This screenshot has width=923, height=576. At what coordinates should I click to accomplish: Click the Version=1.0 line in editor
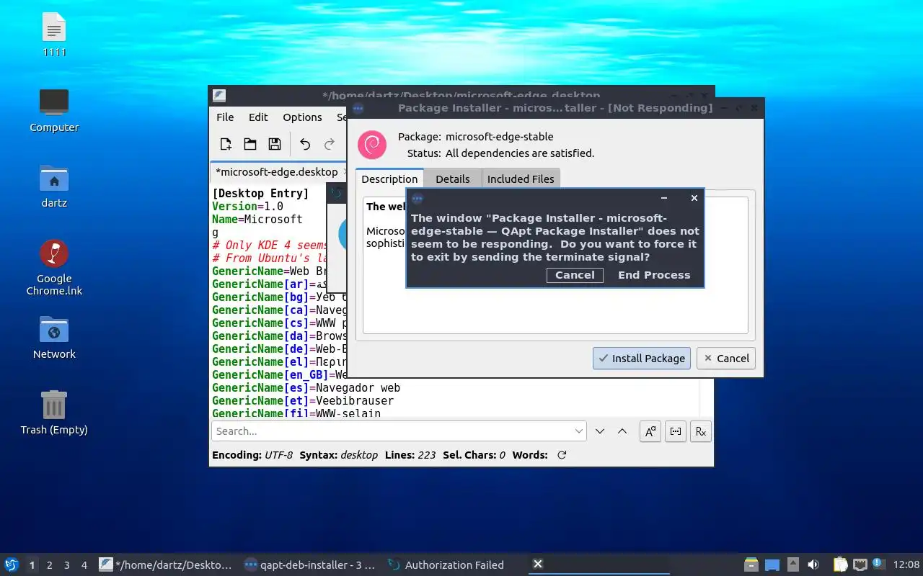[247, 206]
